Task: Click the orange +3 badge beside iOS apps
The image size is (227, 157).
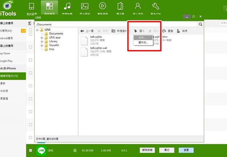Action: (23, 31)
